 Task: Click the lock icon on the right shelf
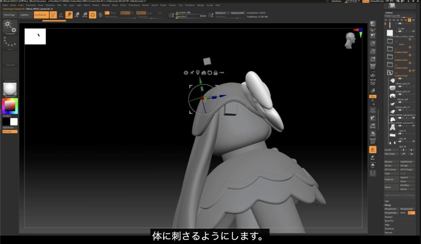point(372,90)
